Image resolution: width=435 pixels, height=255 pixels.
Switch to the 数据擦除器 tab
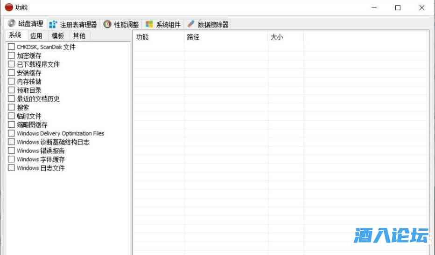pyautogui.click(x=208, y=24)
